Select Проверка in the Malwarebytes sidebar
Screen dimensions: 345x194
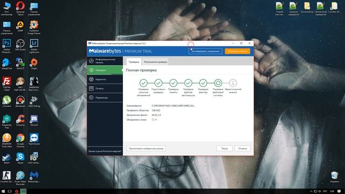(105, 70)
